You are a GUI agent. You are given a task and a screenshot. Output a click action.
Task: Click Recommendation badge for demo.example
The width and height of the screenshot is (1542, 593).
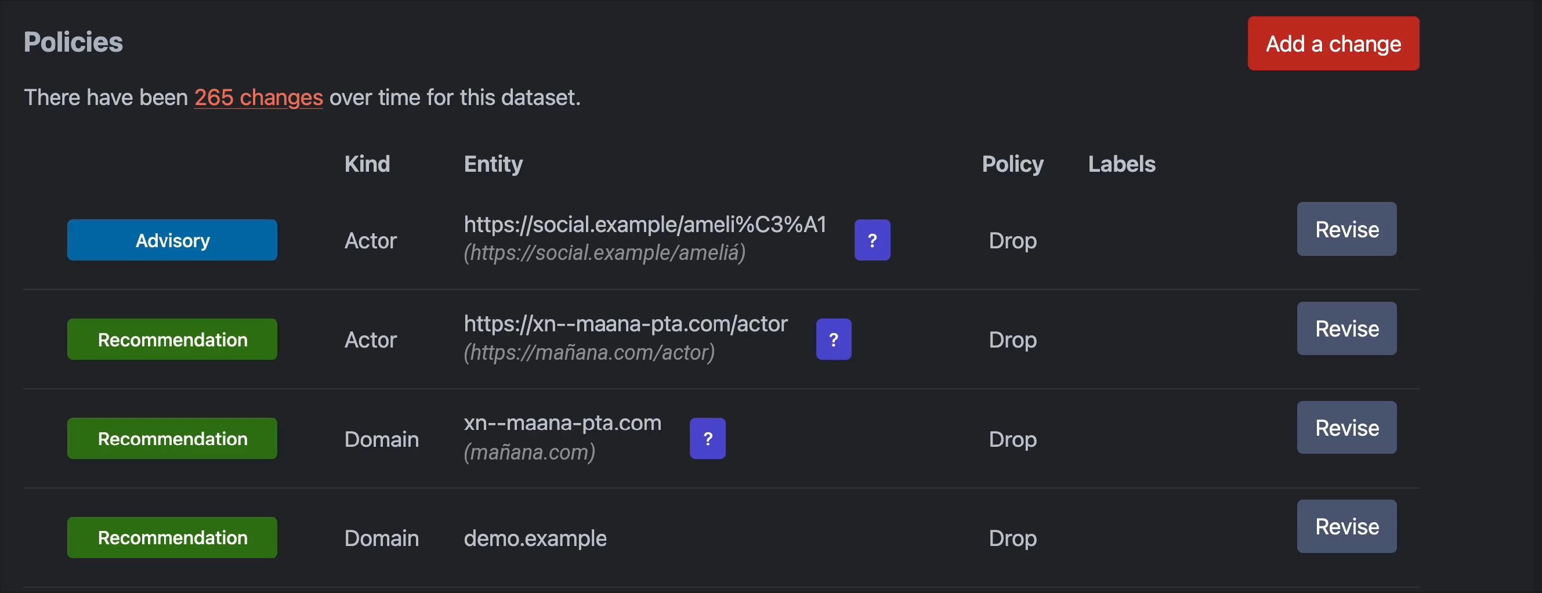(x=172, y=537)
